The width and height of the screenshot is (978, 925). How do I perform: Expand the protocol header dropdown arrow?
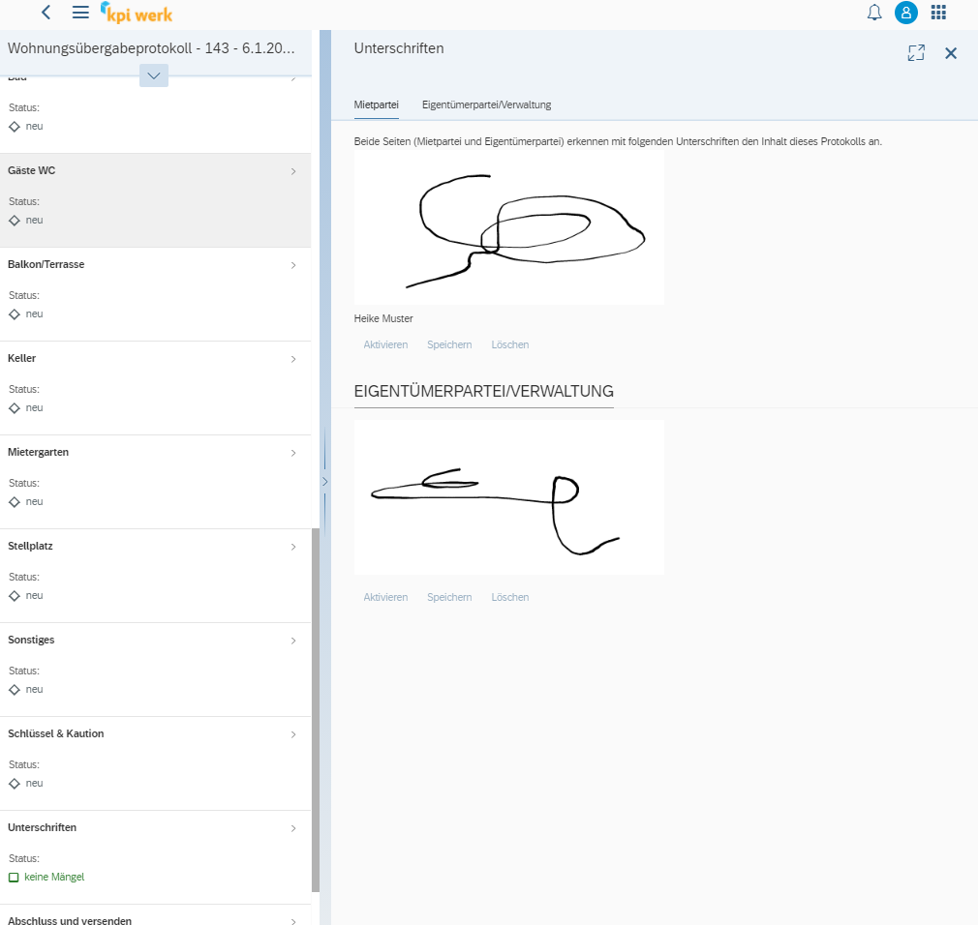154,75
